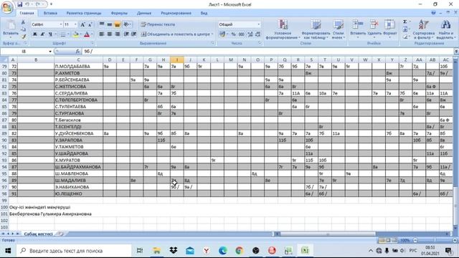Switch to Normal view in status bar
Viewport: 459px width, 258px height.
click(x=382, y=240)
